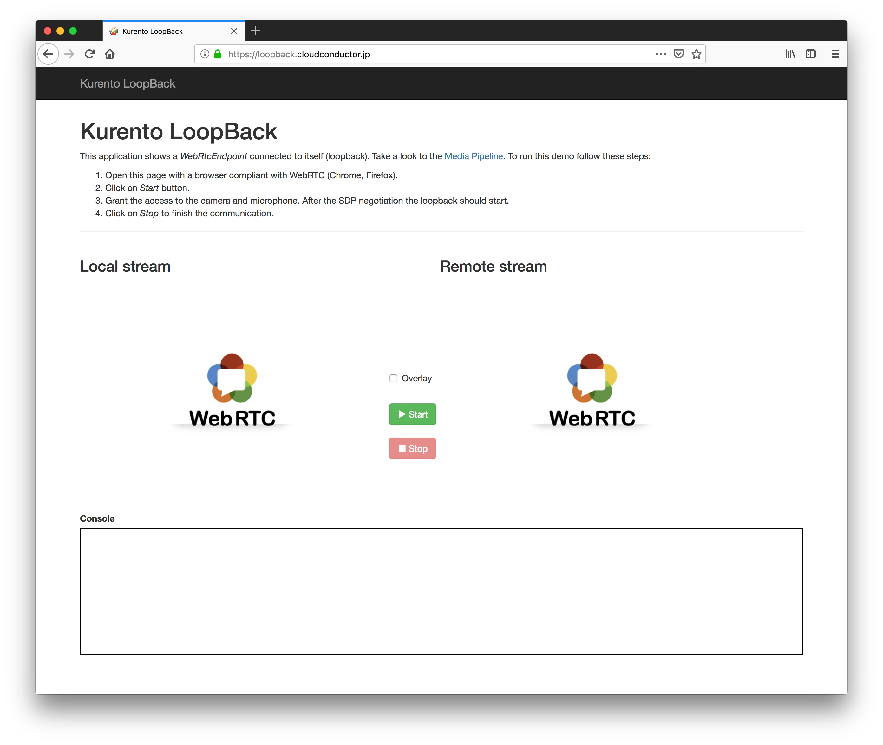The image size is (883, 745).
Task: Click the Overlay checkbox label text
Action: point(416,379)
